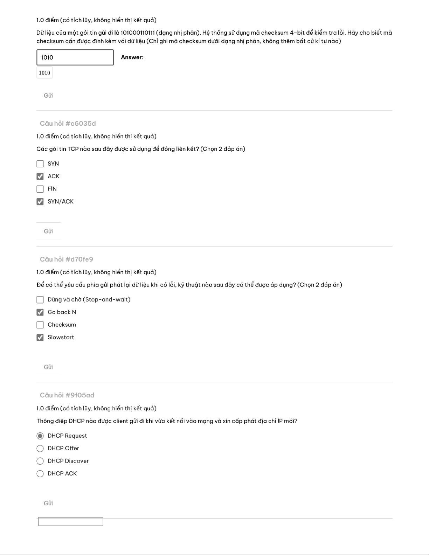Select the DHCP ACK radio option

(x=40, y=474)
